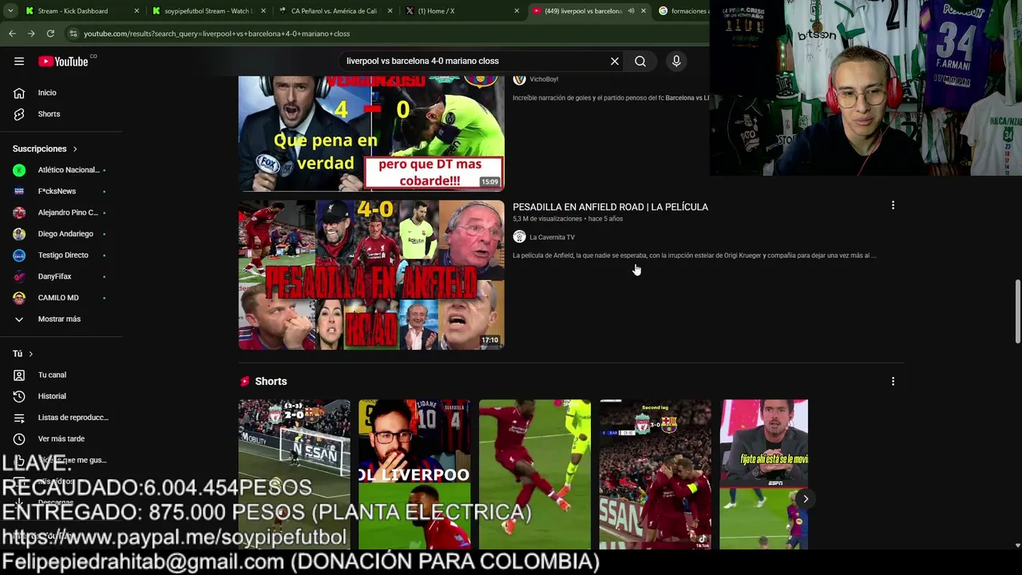Screen dimensions: 1022x575
Task: Close the Home / X tab
Action: pos(517,11)
